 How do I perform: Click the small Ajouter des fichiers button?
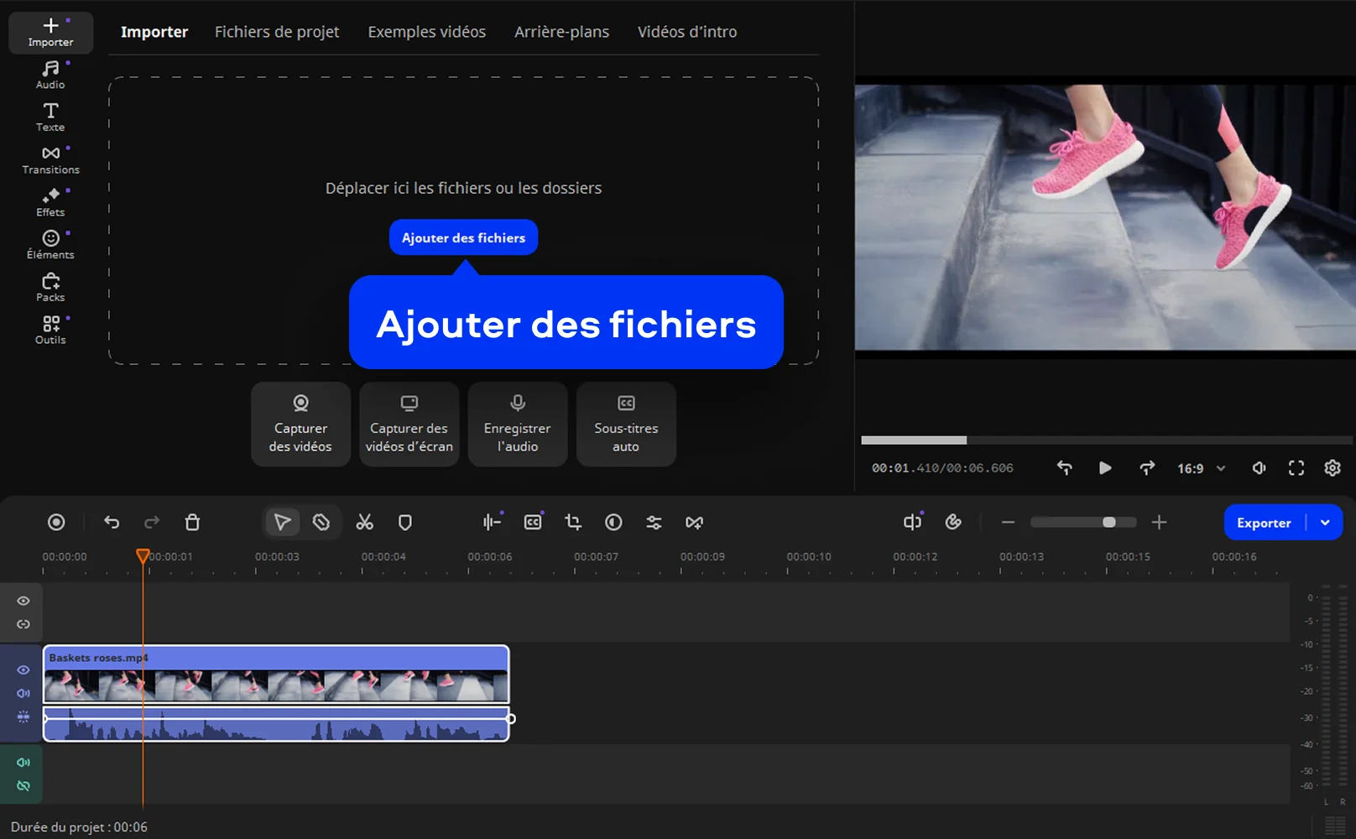click(463, 238)
